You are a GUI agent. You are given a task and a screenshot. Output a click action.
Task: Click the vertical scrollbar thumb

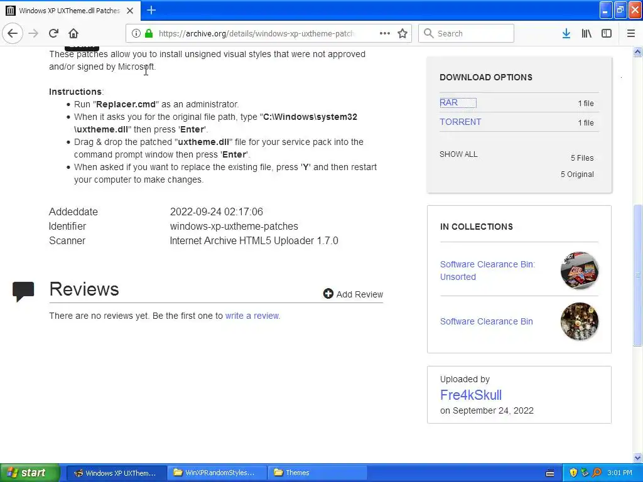(x=638, y=276)
